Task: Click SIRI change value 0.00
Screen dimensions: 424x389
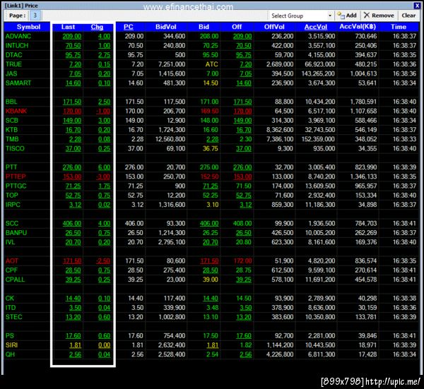Action: click(x=104, y=345)
